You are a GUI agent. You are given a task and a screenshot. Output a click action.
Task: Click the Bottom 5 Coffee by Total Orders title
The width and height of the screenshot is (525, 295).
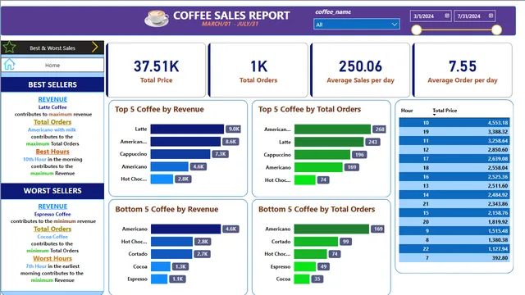317,210
